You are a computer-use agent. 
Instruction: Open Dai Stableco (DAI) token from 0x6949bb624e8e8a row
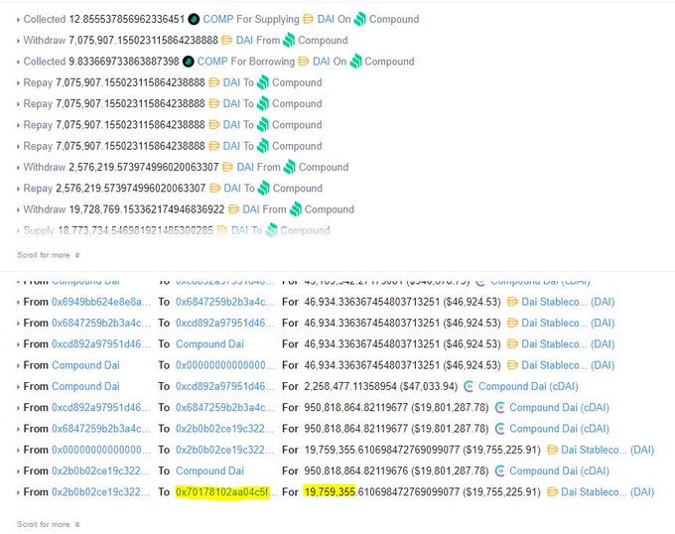point(568,302)
